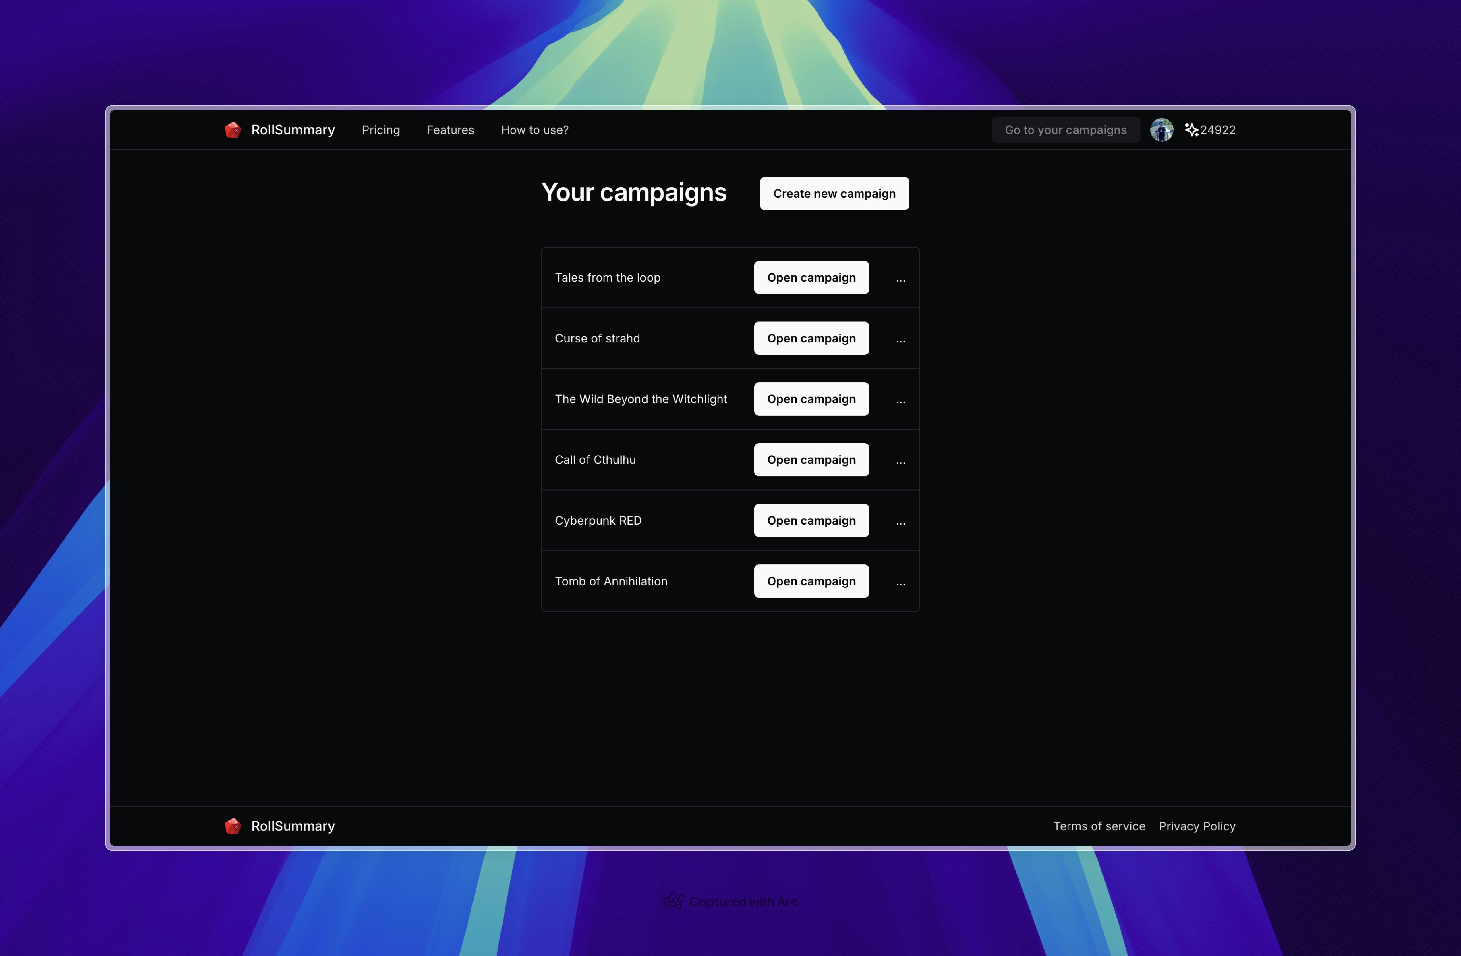Show the ellipsis menu for Call of Cthulhu
Viewport: 1461px width, 956px height.
[900, 462]
